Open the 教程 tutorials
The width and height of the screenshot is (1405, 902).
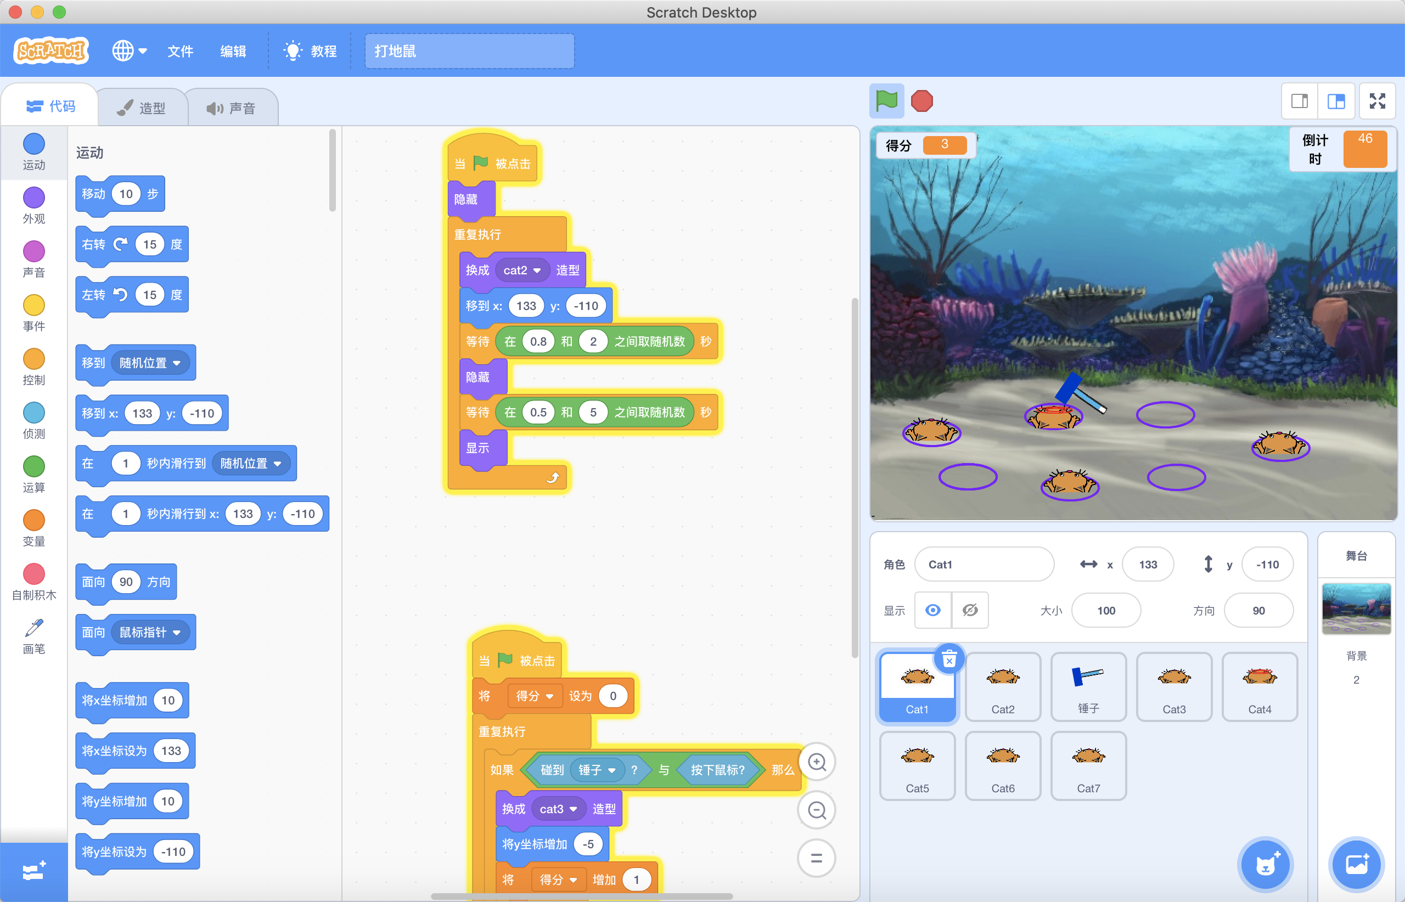[x=310, y=51]
